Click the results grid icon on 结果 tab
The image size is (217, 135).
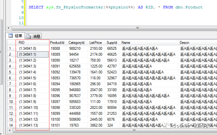click(x=11, y=36)
